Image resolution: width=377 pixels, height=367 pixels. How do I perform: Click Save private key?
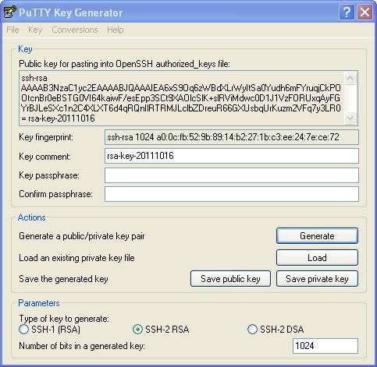point(317,279)
